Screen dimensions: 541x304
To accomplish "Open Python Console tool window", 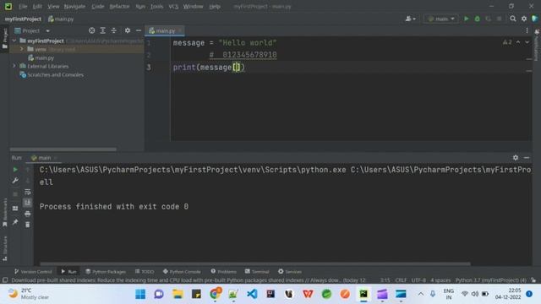I will coord(182,272).
